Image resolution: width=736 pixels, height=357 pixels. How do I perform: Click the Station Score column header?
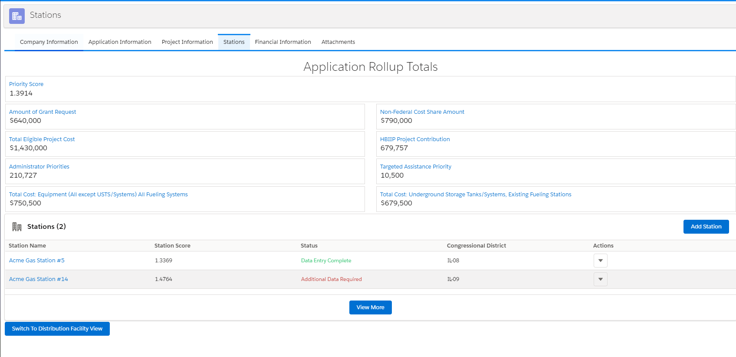tap(172, 246)
